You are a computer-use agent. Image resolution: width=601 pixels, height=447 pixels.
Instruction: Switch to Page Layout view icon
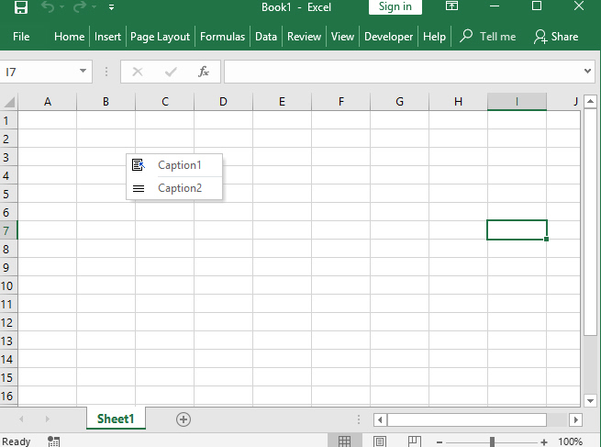379,441
